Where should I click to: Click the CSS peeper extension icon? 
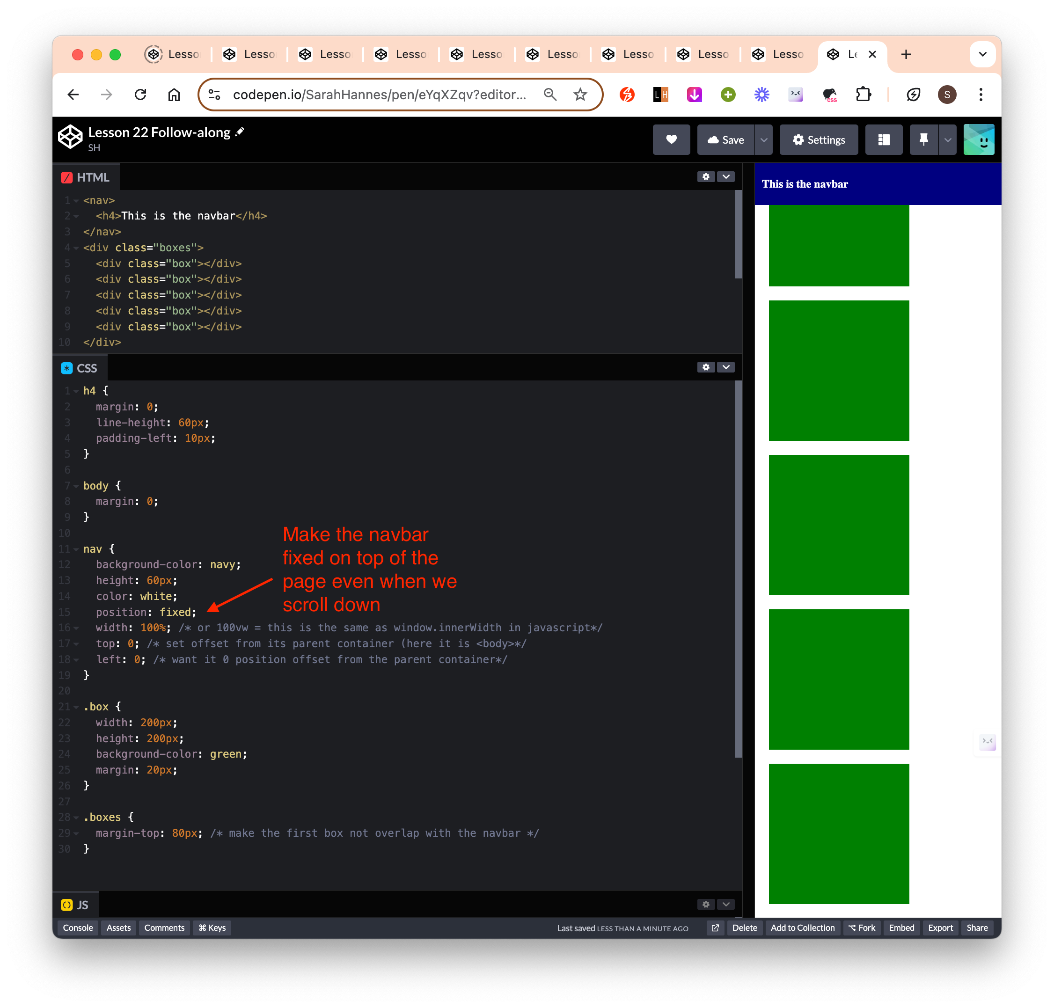click(x=830, y=95)
